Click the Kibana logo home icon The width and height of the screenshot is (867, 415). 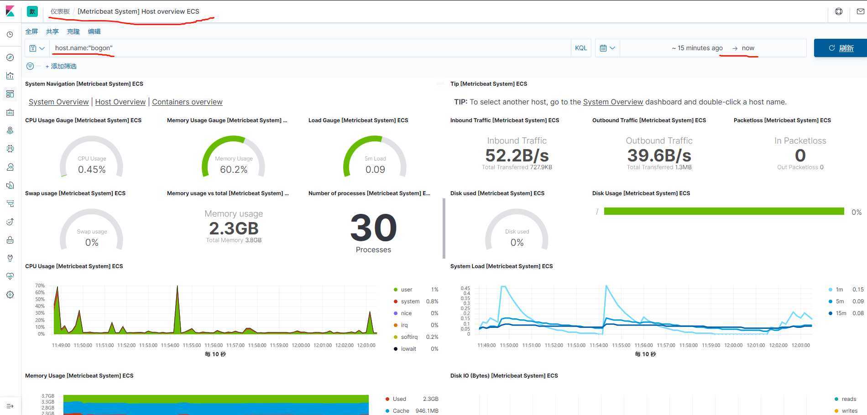[x=10, y=11]
